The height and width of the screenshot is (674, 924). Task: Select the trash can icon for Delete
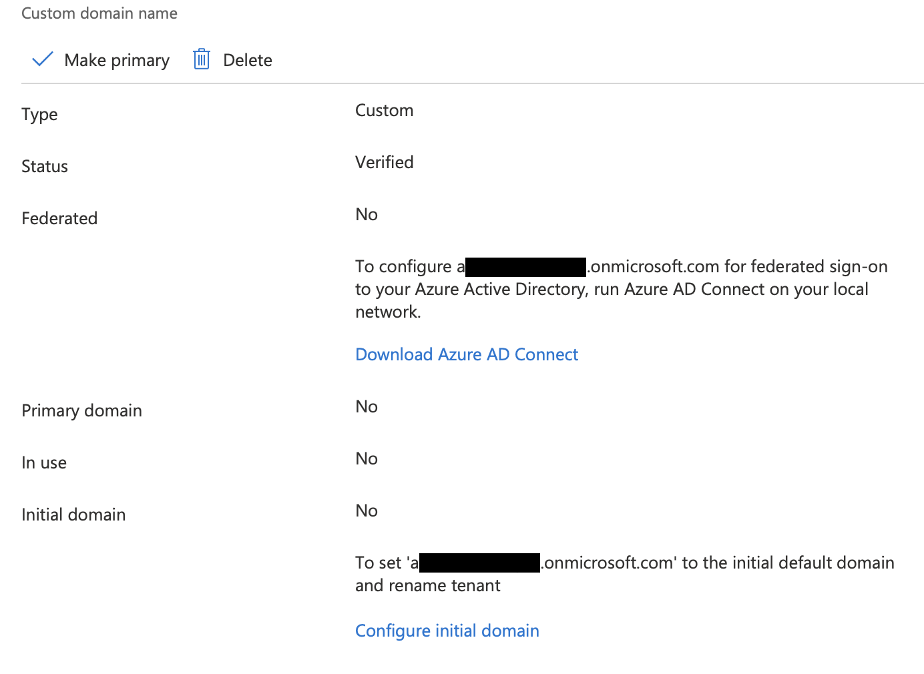click(x=201, y=59)
